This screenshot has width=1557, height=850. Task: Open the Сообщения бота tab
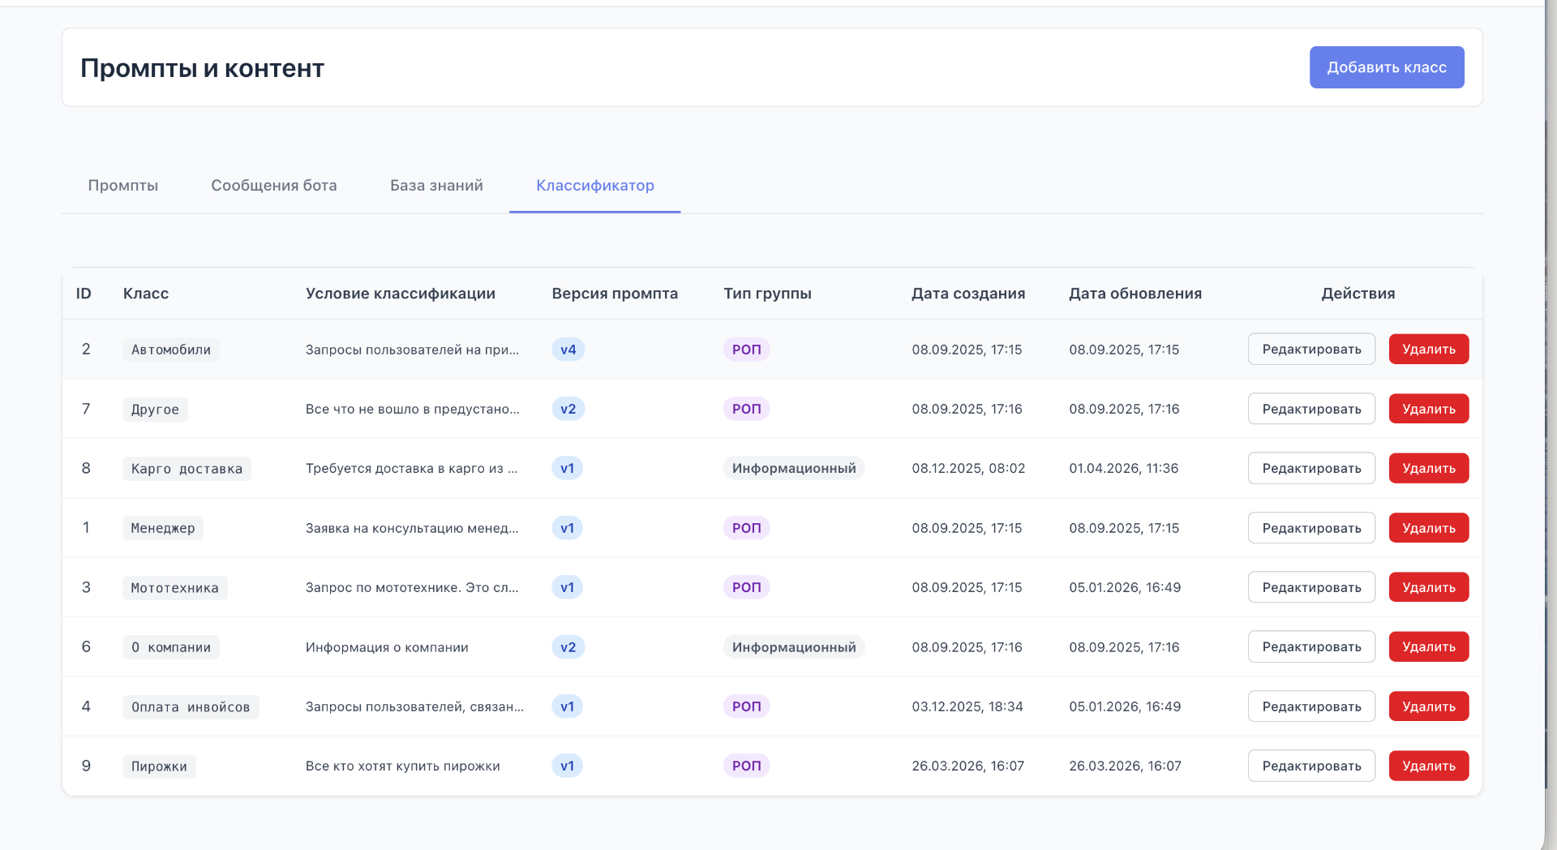274,186
